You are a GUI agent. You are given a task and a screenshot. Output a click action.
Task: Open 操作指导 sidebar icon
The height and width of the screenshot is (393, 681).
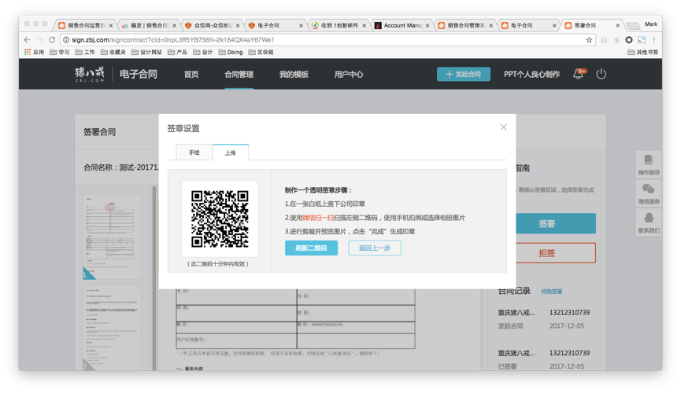pos(649,165)
